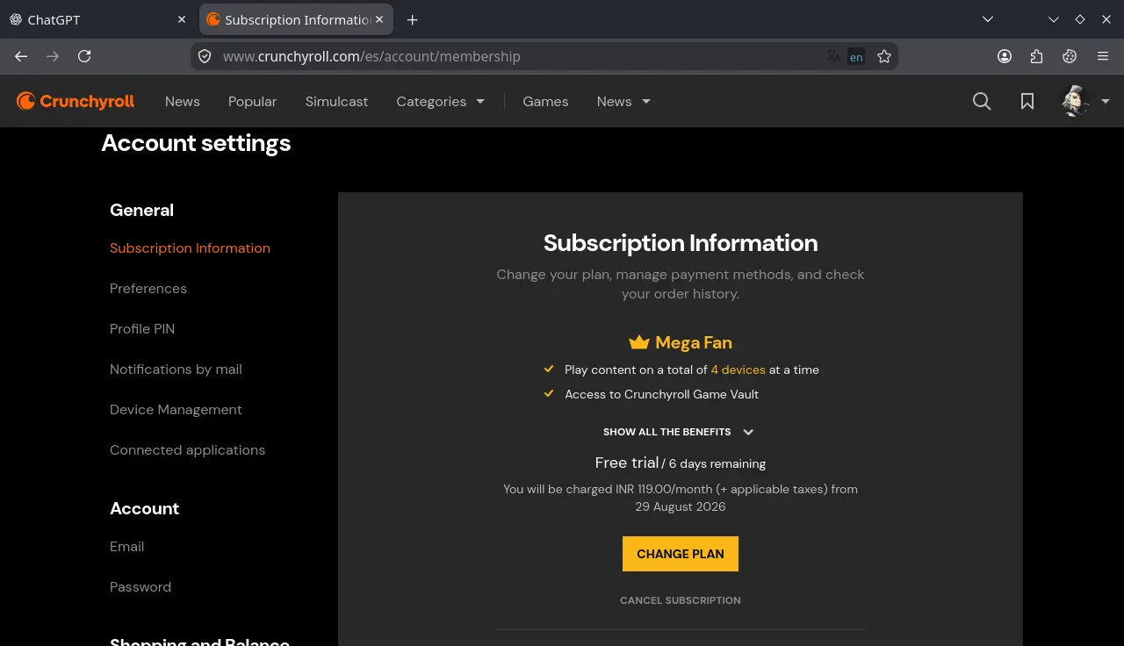
Task: Click the profile avatar picture
Action: point(1076,101)
